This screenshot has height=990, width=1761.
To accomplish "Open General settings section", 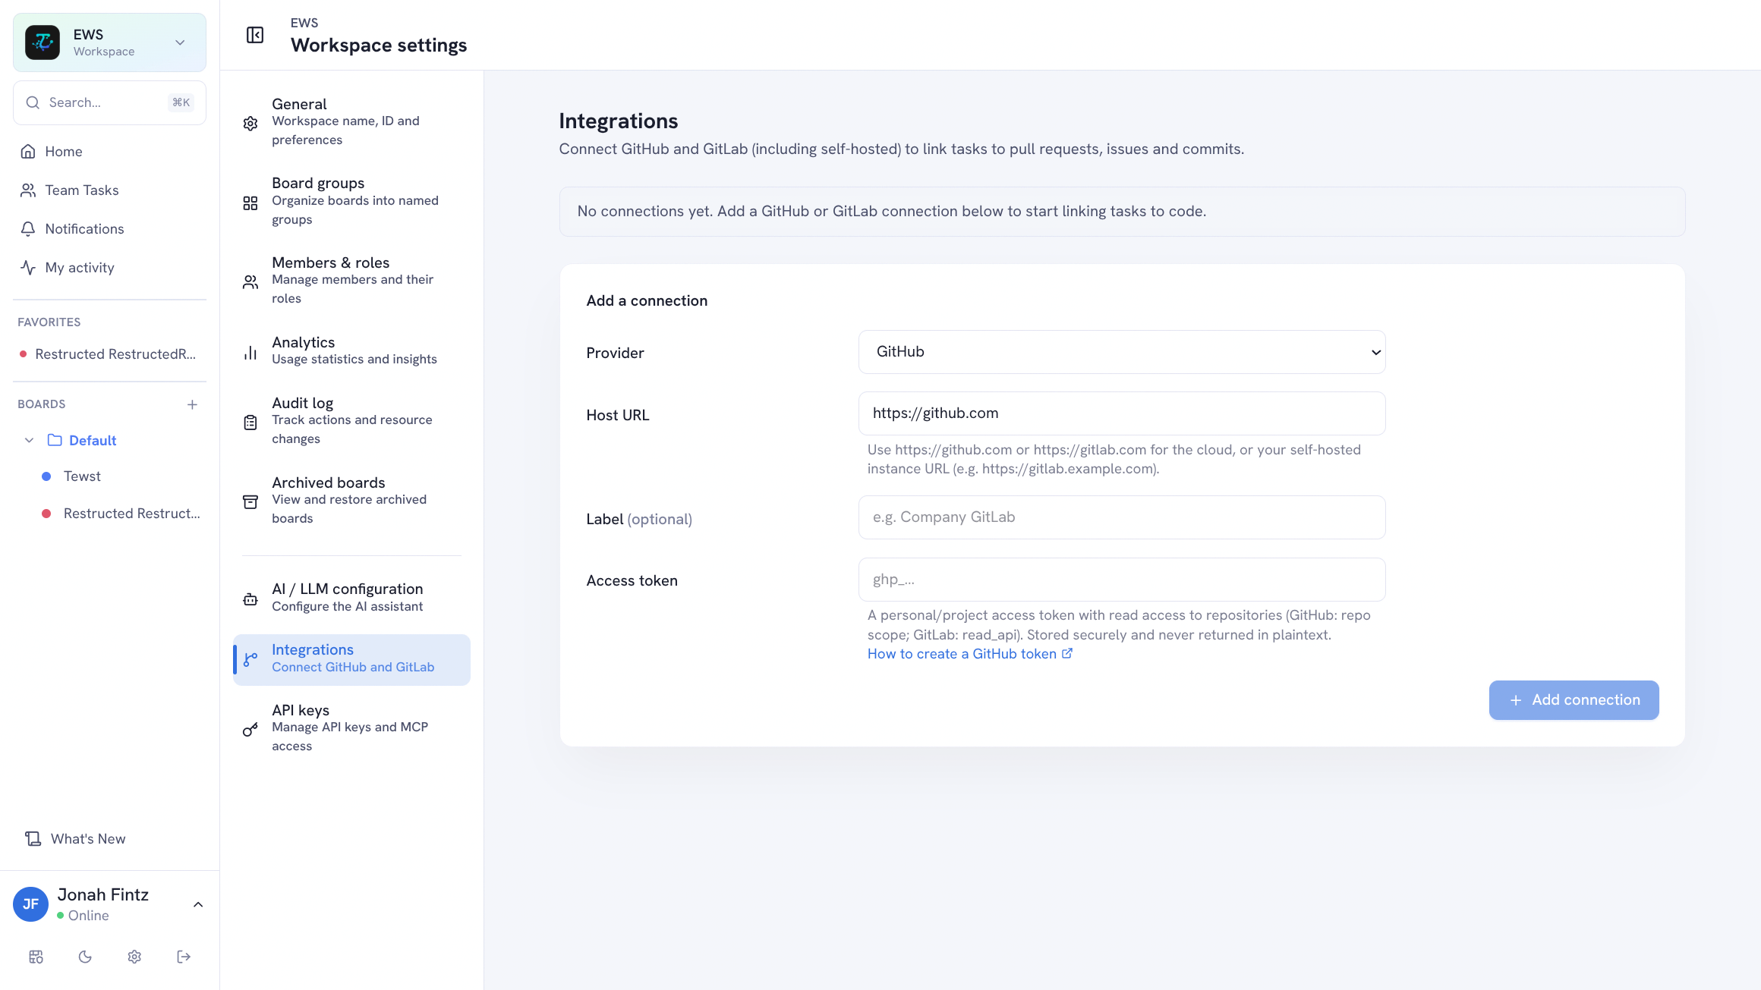I will 351,121.
